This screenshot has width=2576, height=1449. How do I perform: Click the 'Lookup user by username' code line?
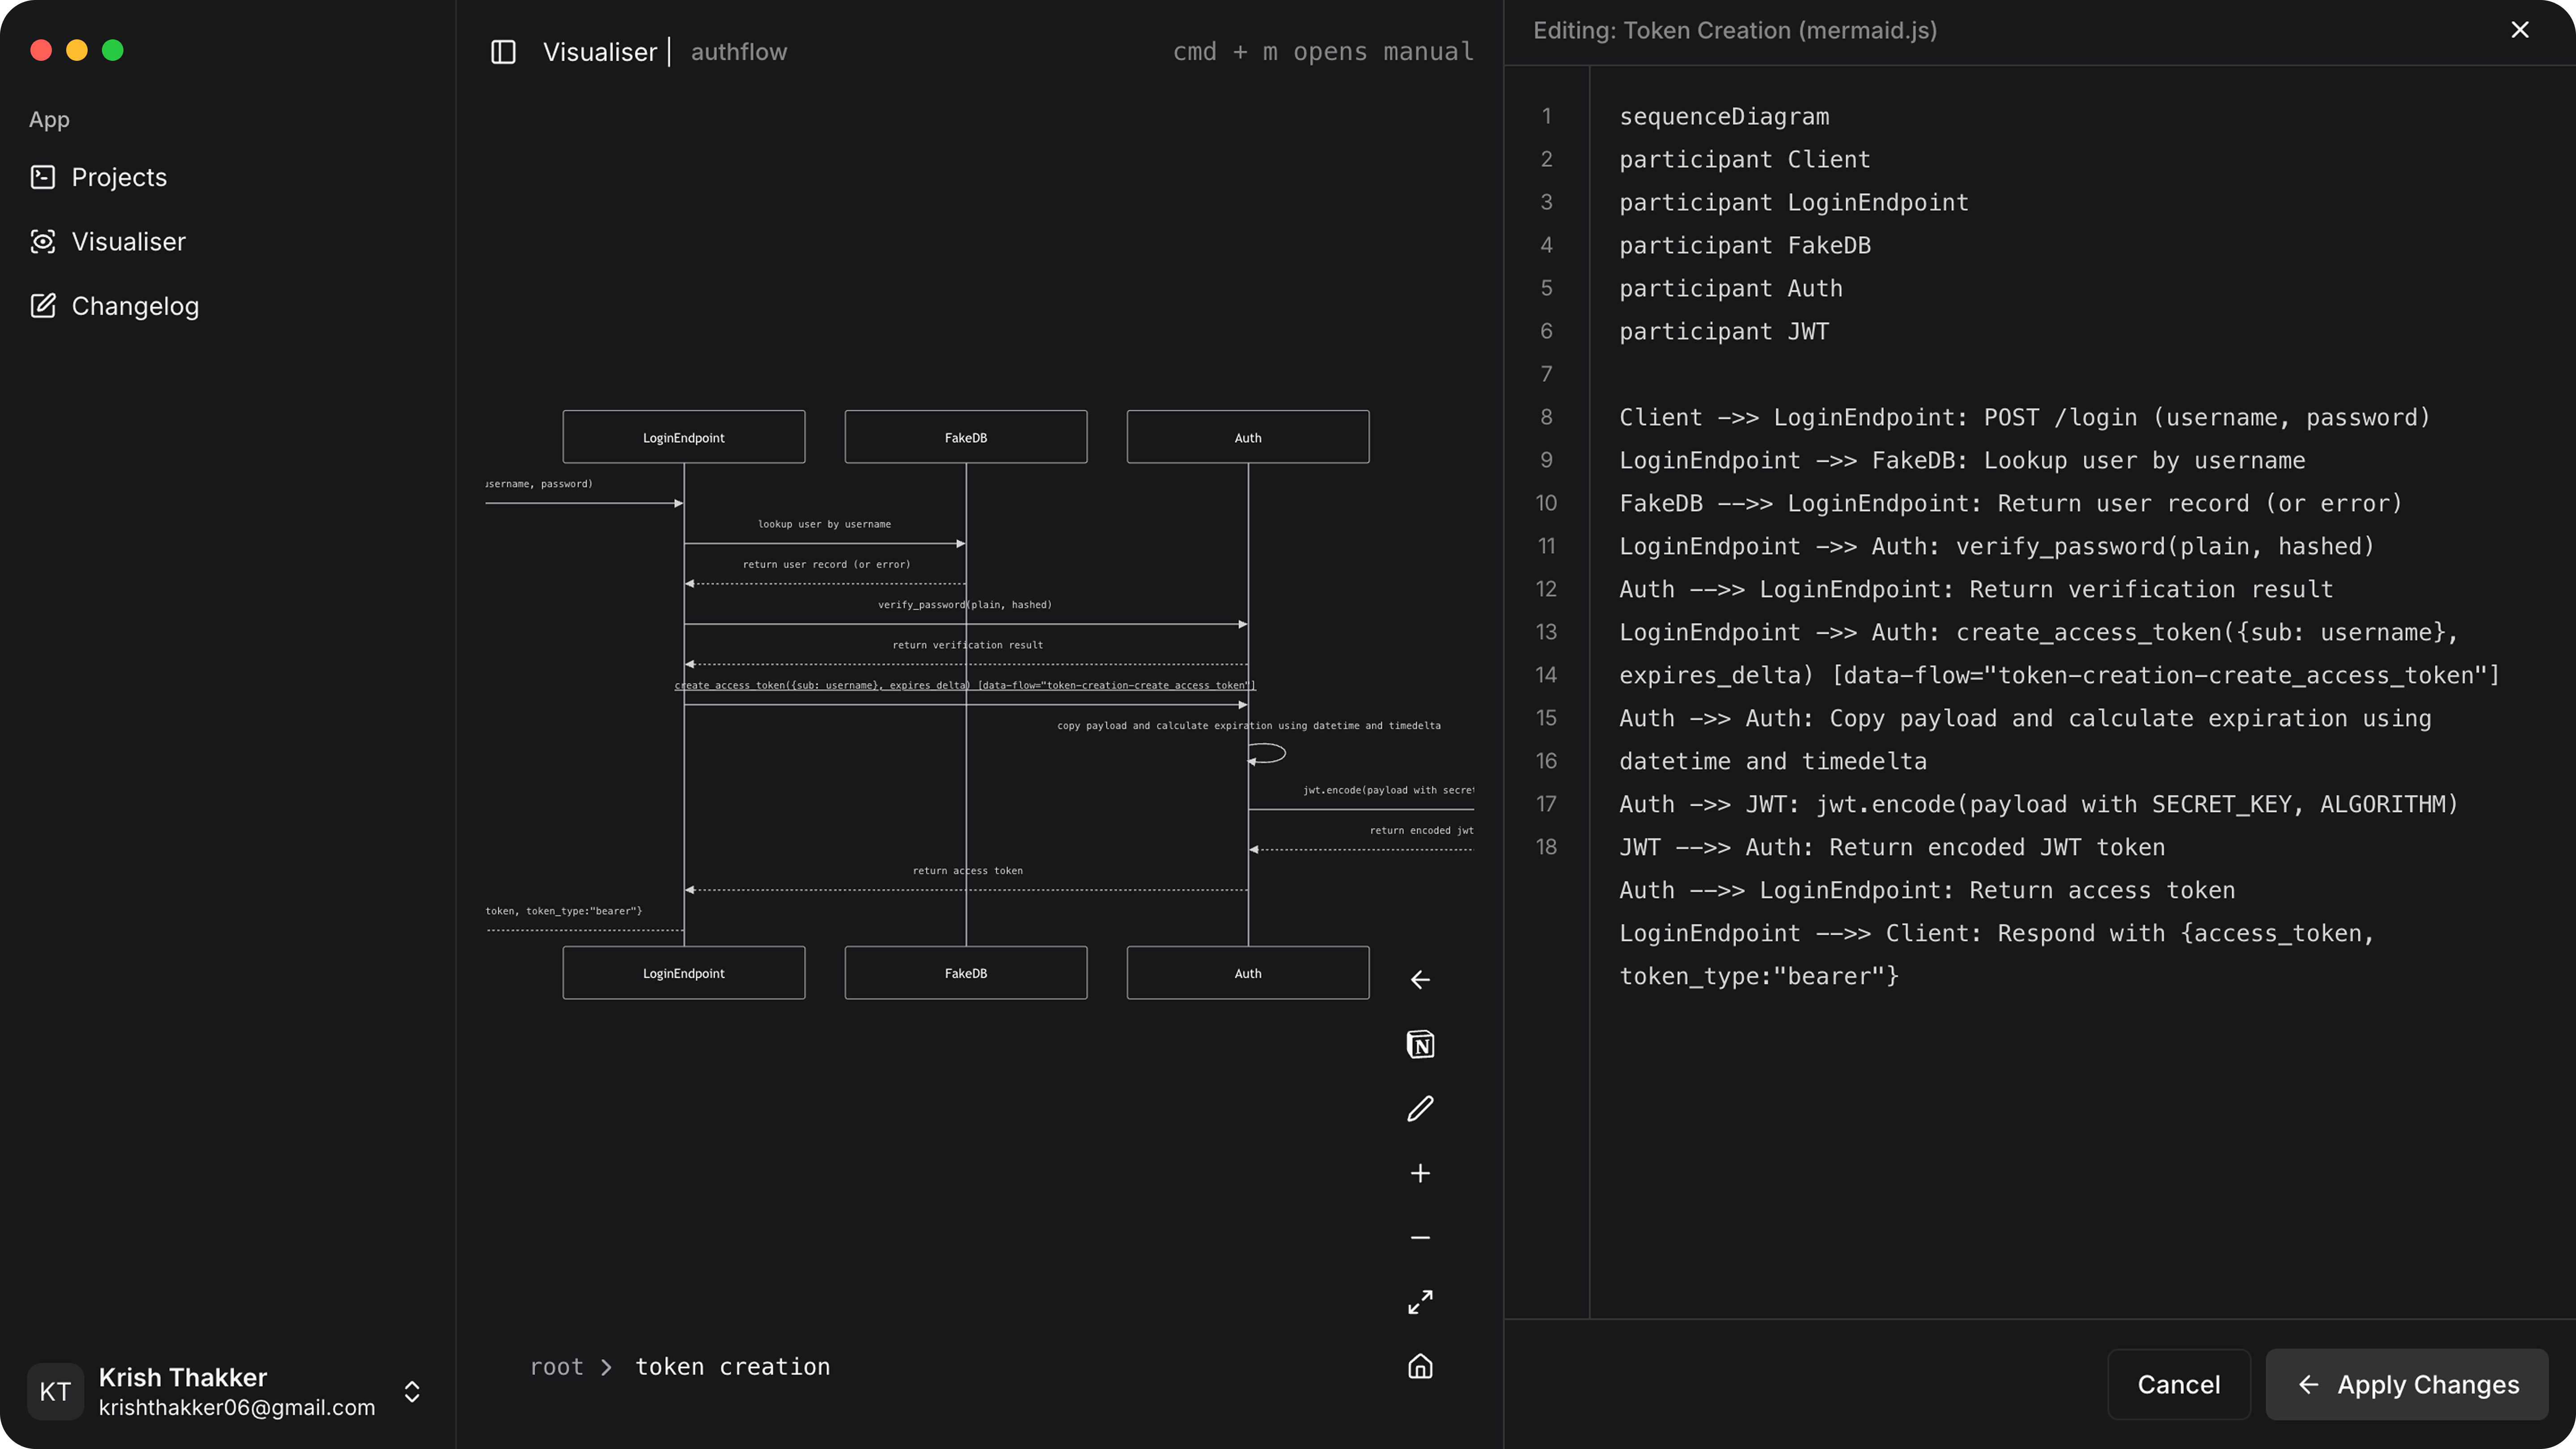[x=1962, y=460]
